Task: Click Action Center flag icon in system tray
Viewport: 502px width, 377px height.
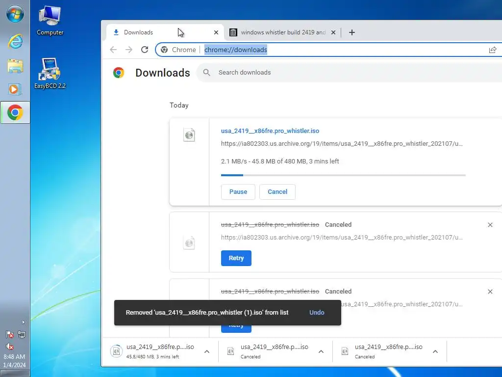Action: pyautogui.click(x=10, y=335)
